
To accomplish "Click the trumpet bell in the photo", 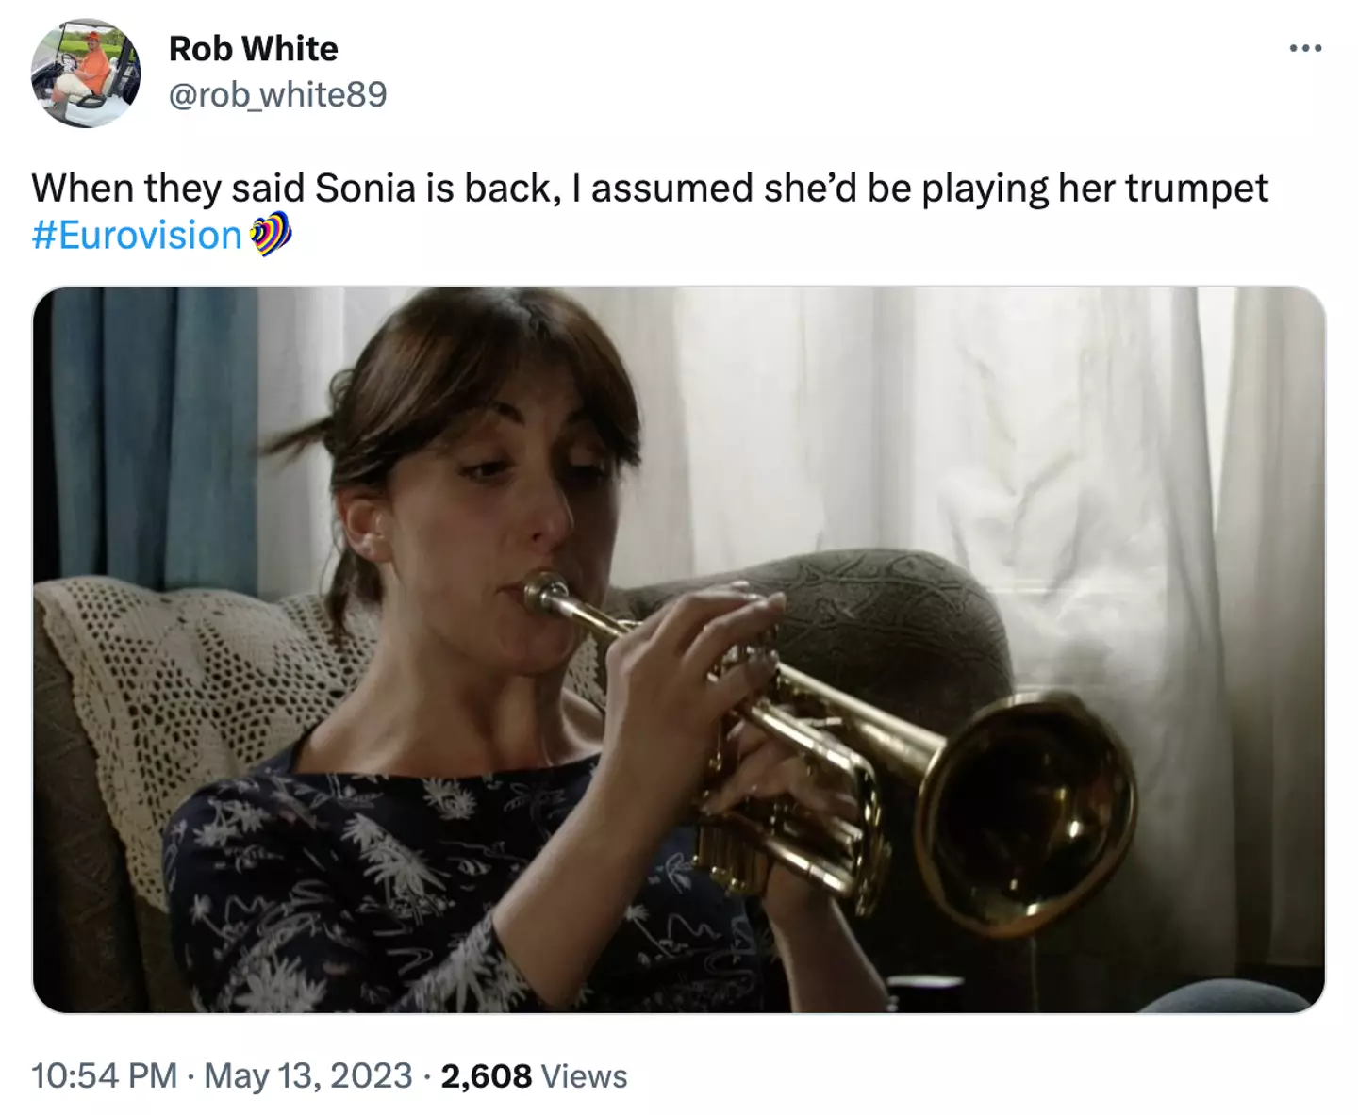I will click(x=1028, y=811).
